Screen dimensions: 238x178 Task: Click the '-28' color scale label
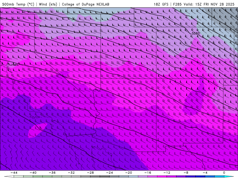(x=90, y=173)
